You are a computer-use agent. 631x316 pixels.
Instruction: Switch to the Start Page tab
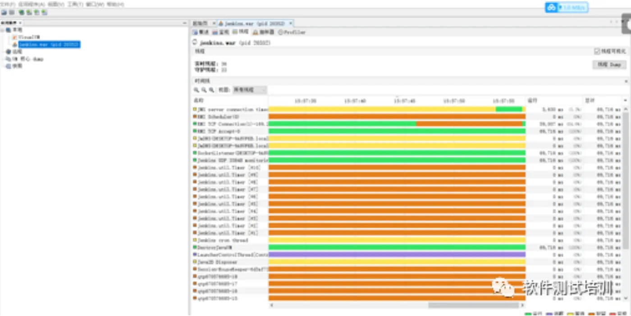coord(200,23)
